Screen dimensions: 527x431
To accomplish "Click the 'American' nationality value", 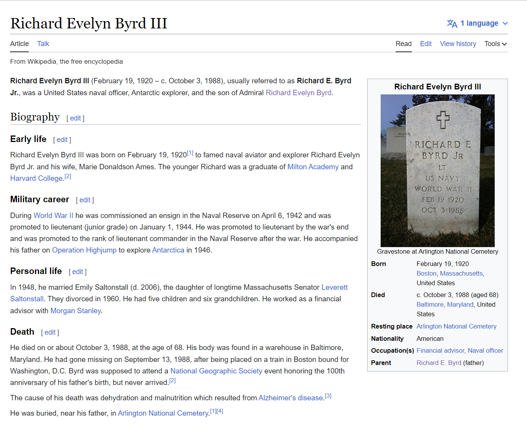I will click(430, 339).
